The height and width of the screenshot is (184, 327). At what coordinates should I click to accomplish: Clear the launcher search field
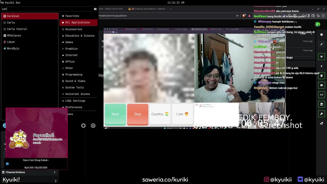click(95, 9)
